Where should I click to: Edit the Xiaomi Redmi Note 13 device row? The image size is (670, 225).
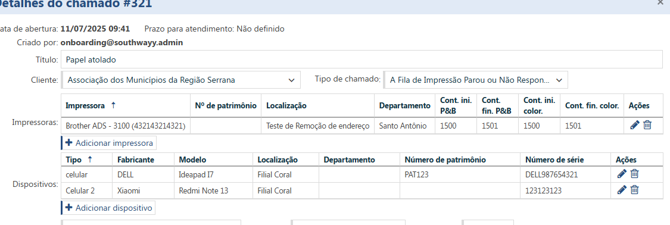pos(622,190)
